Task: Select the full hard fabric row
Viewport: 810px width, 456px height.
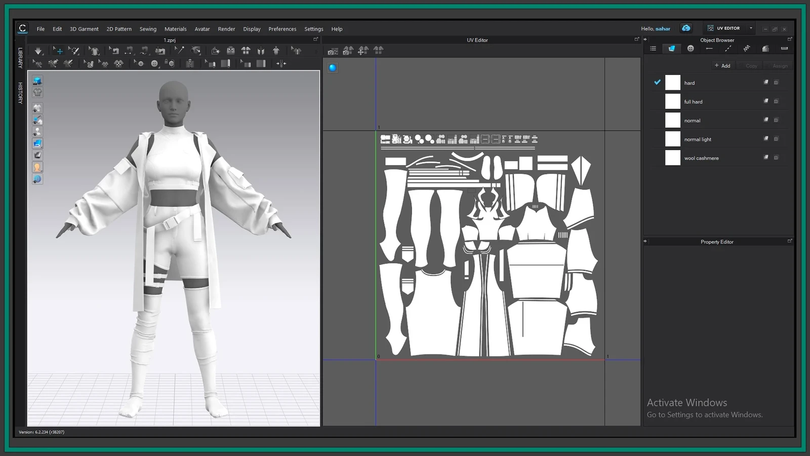Action: pos(719,101)
